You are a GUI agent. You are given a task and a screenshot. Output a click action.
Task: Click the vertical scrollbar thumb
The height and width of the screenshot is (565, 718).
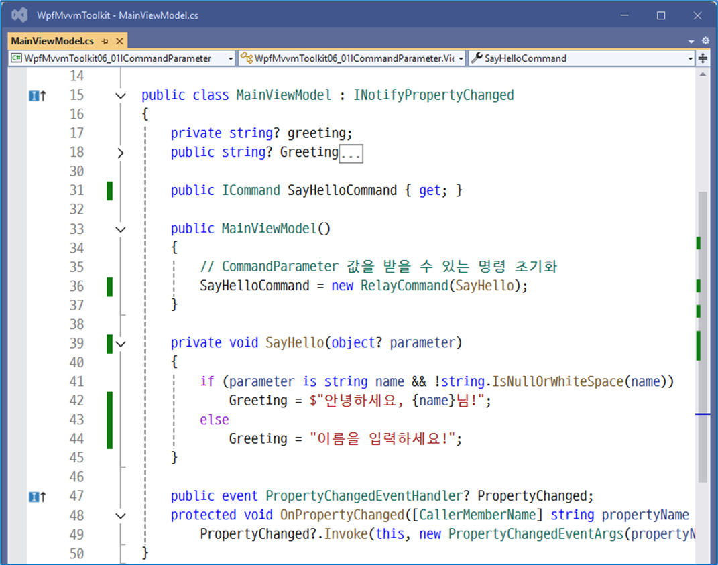point(703,336)
